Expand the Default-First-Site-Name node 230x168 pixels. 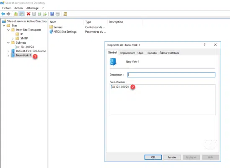[x=8, y=51]
